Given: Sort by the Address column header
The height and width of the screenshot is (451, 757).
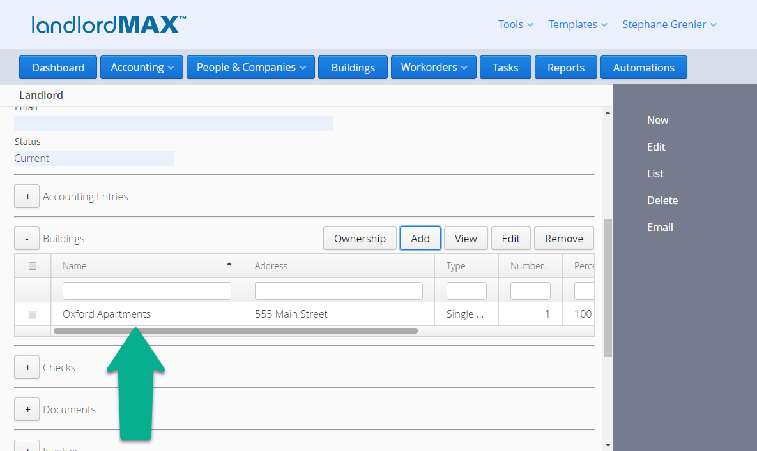Looking at the screenshot, I should (x=339, y=266).
